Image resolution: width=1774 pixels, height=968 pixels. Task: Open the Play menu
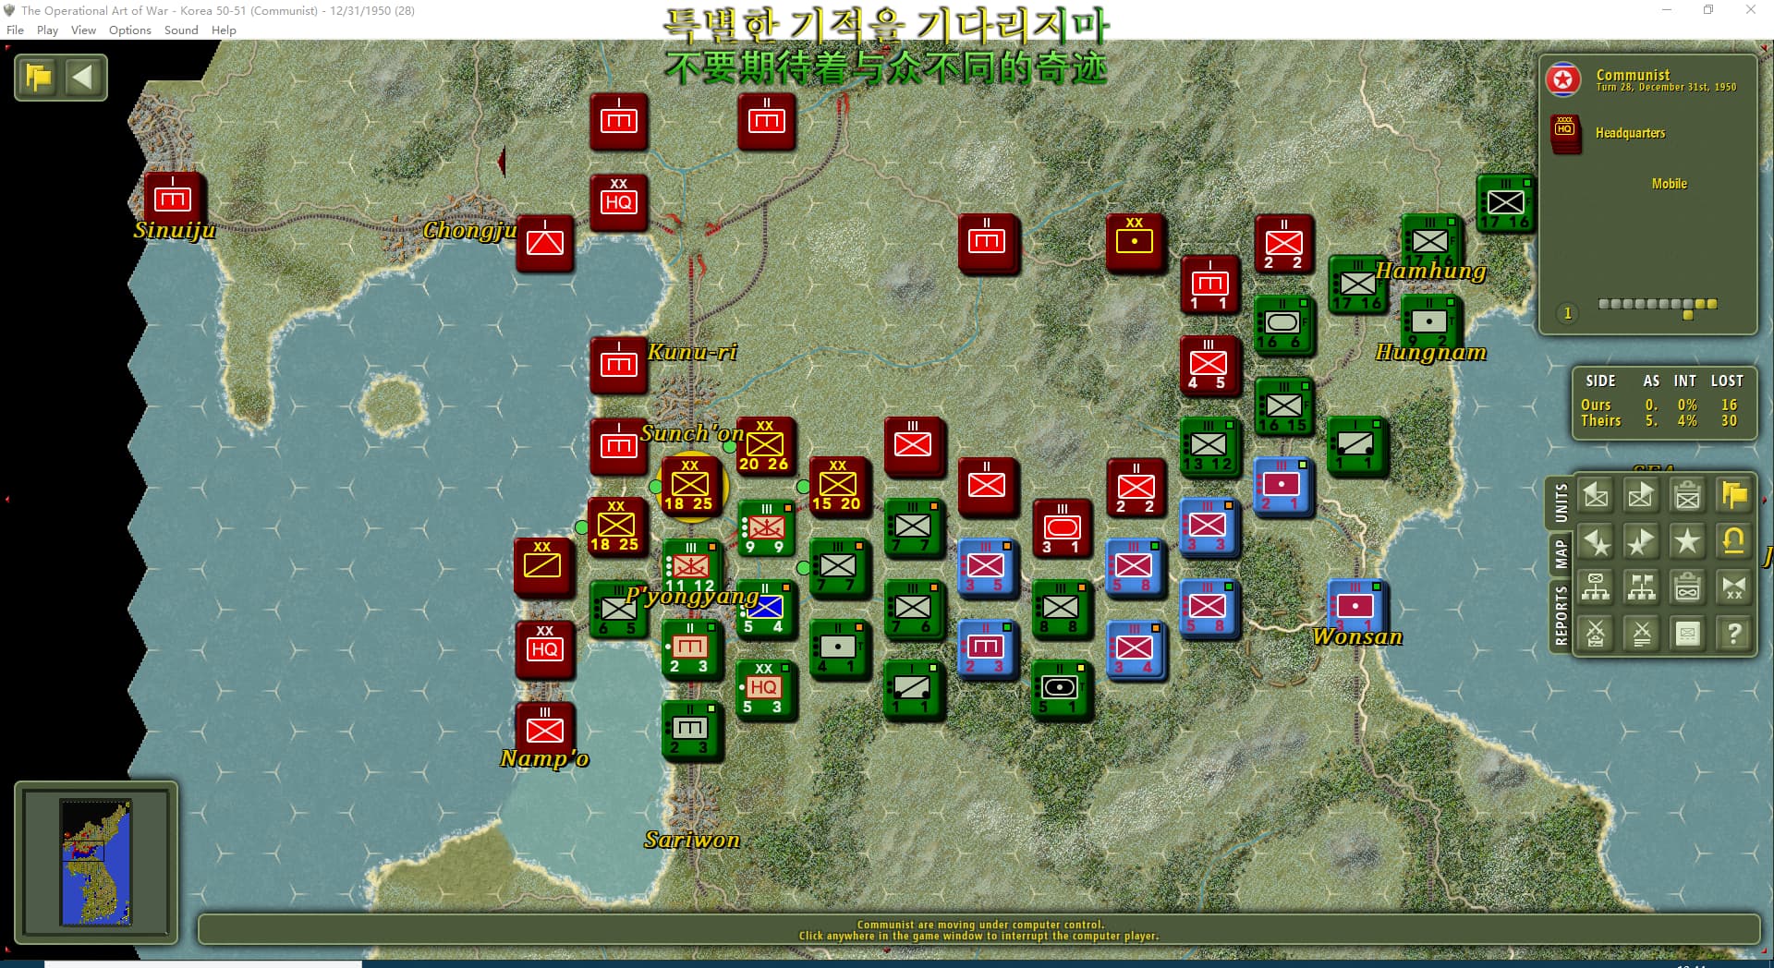pos(47,30)
